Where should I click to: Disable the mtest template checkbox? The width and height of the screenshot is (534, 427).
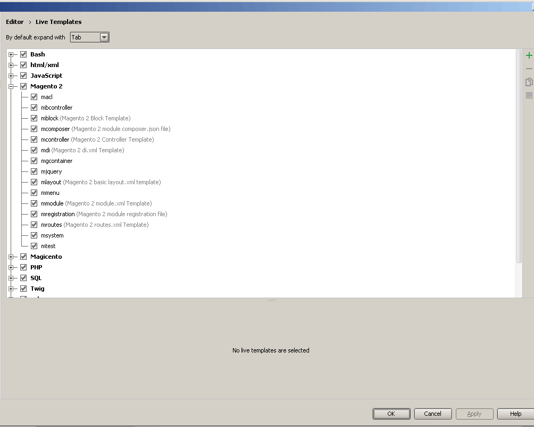tap(34, 246)
